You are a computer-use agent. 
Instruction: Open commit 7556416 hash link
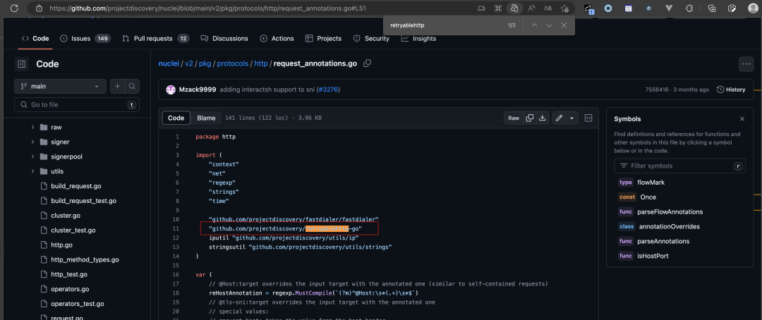pyautogui.click(x=657, y=90)
